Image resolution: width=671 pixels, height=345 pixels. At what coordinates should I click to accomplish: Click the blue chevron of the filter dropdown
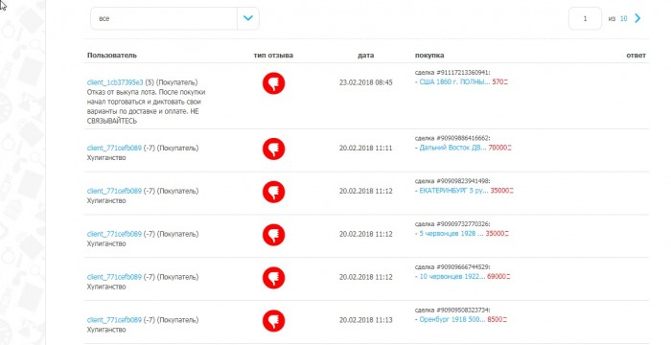tap(248, 18)
